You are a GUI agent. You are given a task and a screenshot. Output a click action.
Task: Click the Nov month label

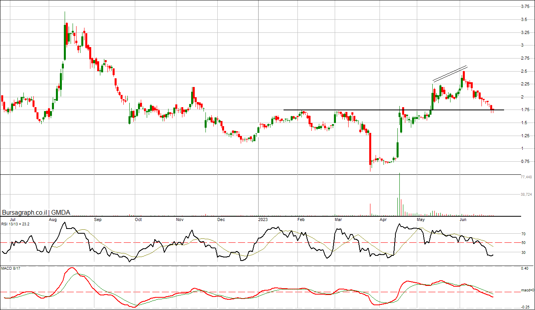(180, 219)
